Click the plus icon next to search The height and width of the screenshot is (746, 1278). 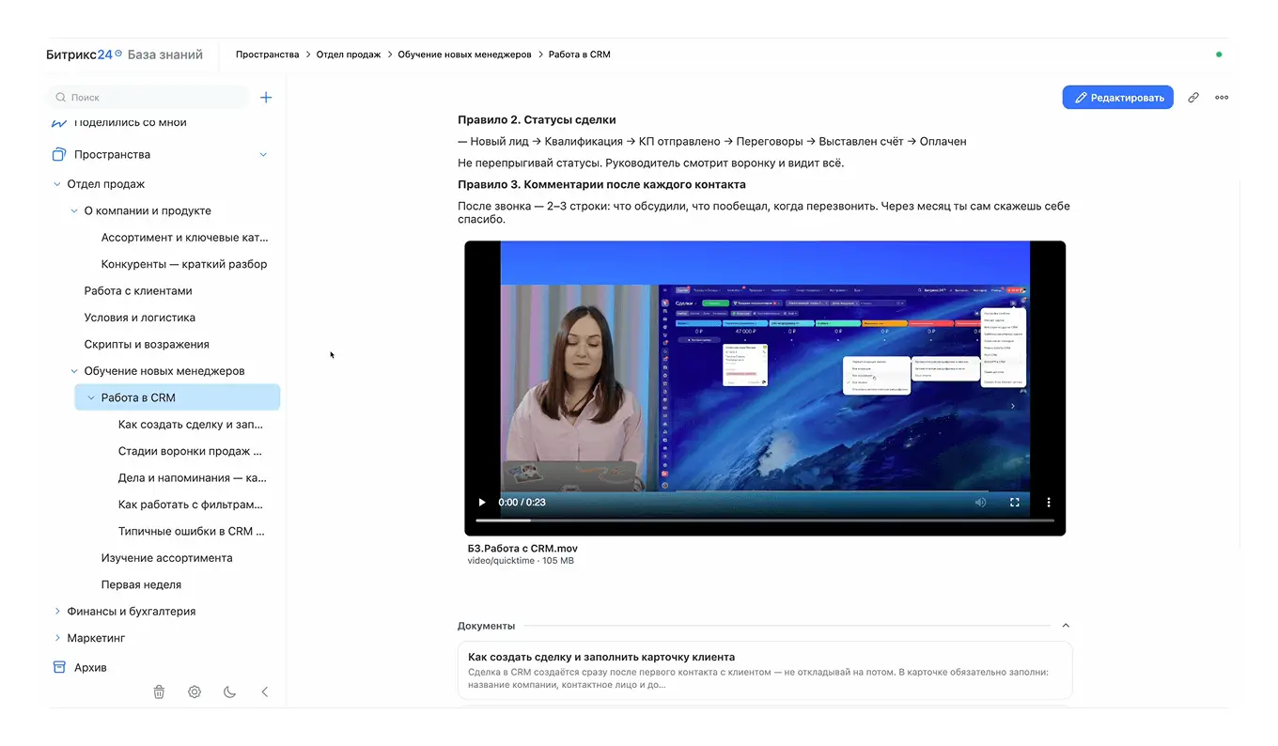click(266, 97)
